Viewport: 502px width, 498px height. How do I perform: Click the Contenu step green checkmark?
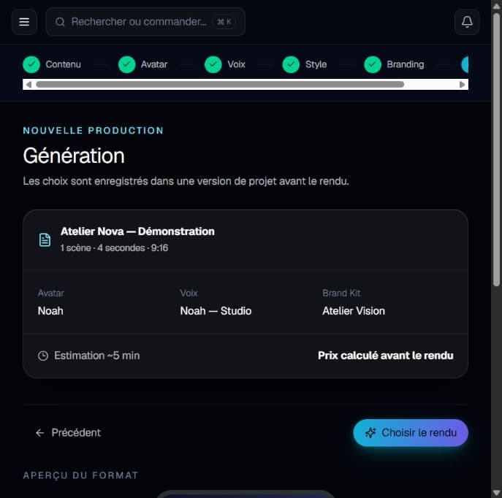(31, 64)
